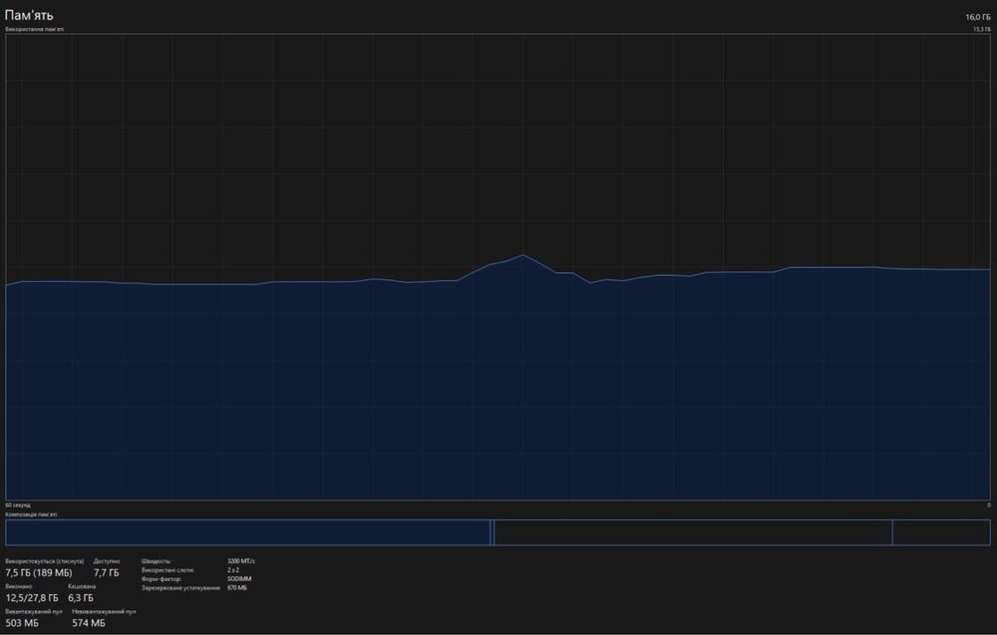997x635 pixels.
Task: Click the "Використані слоти:" label
Action: pyautogui.click(x=167, y=570)
